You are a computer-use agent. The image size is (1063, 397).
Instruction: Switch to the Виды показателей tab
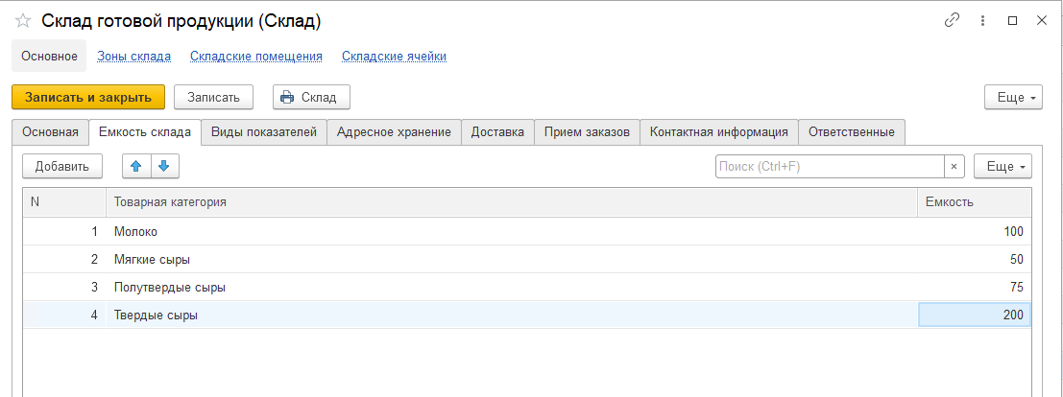(264, 131)
